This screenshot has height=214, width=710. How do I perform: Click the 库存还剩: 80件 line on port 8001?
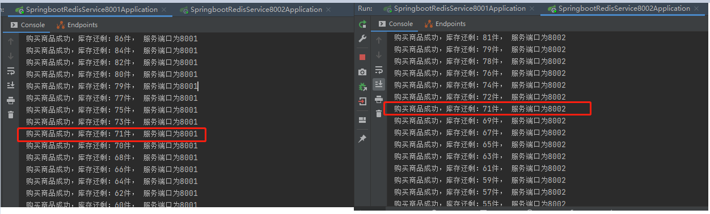click(x=112, y=74)
